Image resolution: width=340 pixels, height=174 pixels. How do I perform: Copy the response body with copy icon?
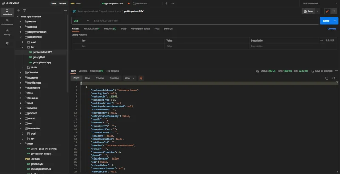(327, 78)
